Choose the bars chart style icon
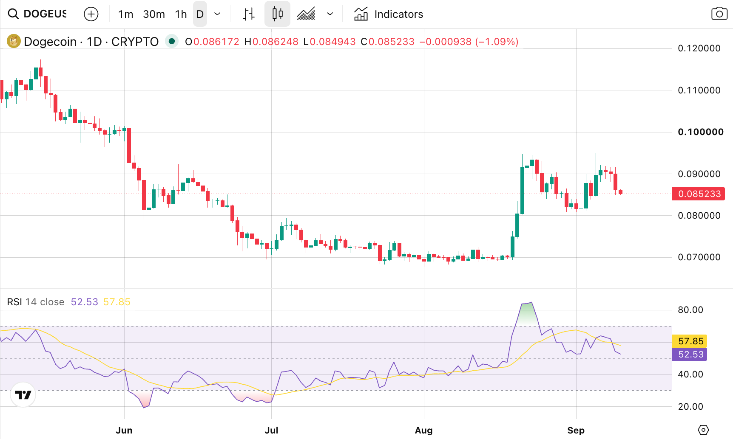The width and height of the screenshot is (733, 439). pos(249,14)
